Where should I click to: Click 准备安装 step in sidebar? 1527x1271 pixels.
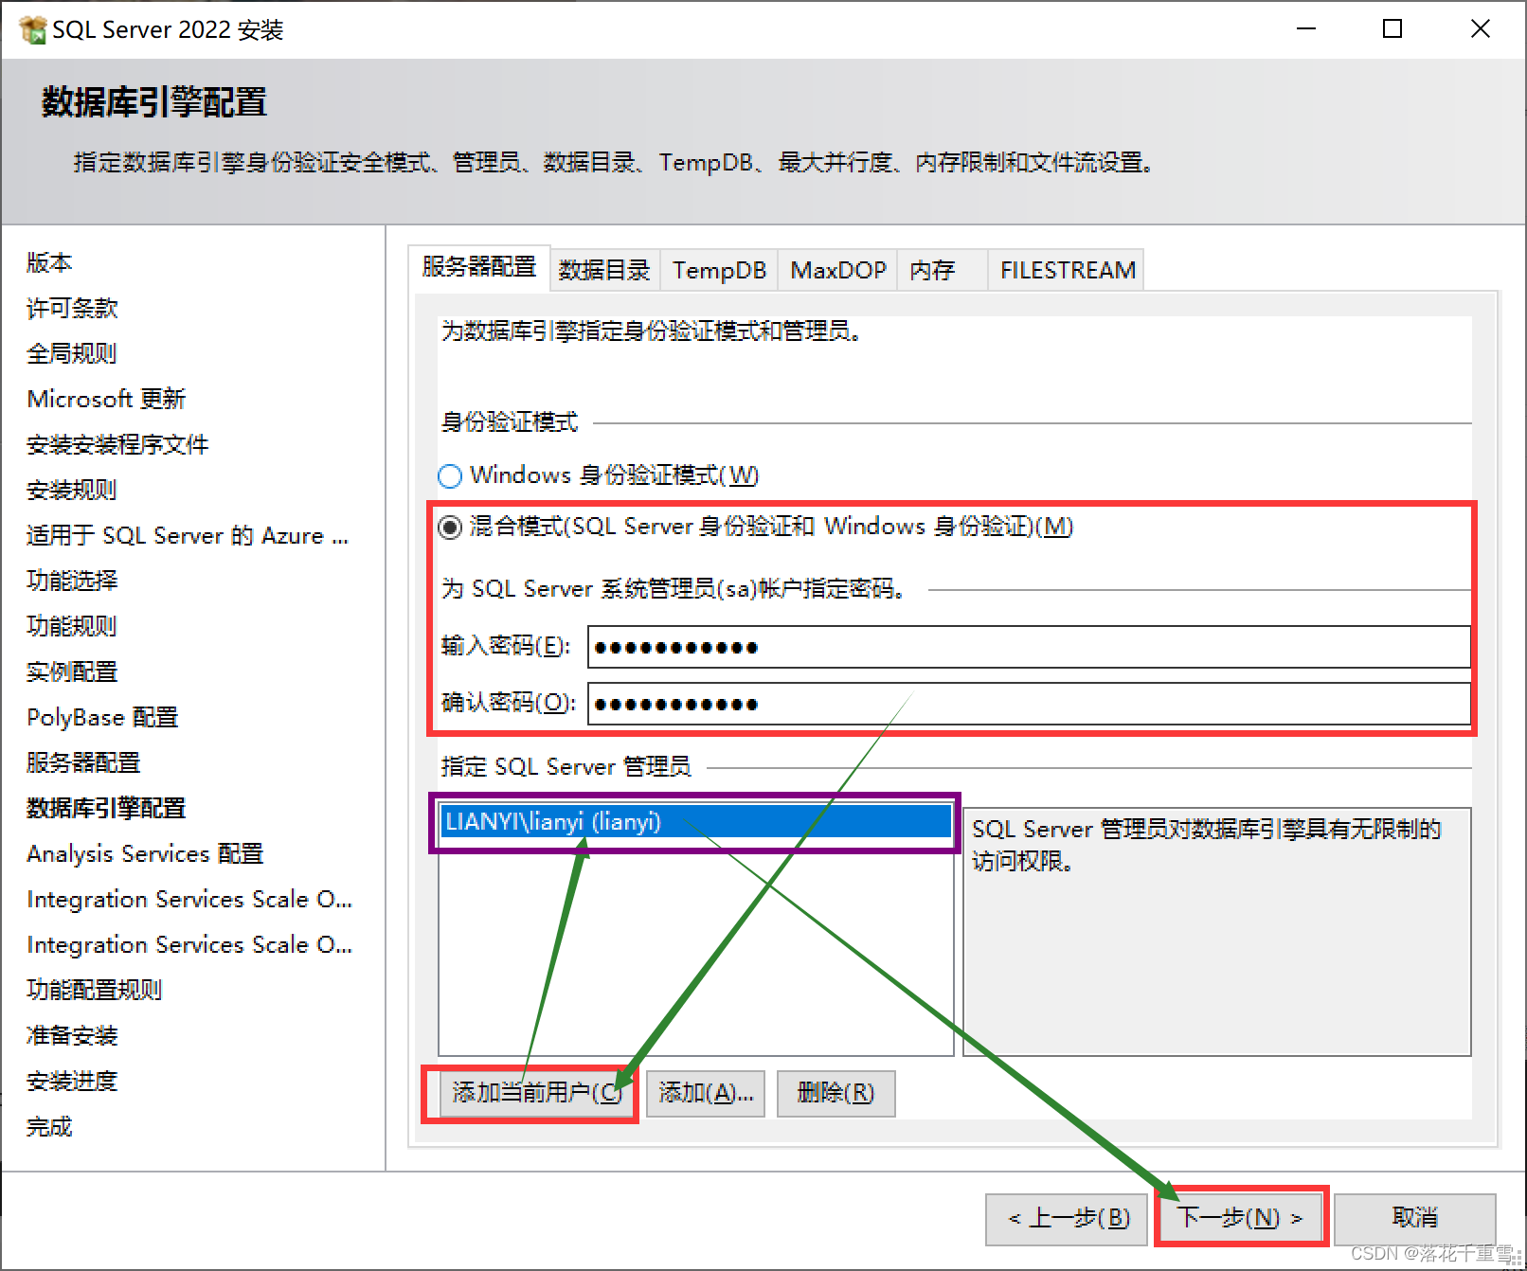72,1035
